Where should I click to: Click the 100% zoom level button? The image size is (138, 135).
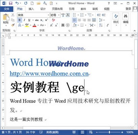tap(130, 132)
